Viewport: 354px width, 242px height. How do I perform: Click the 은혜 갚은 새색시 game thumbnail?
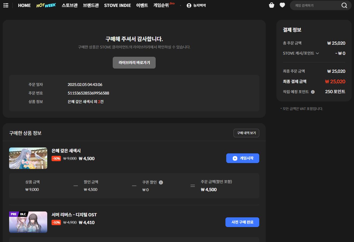point(28,158)
